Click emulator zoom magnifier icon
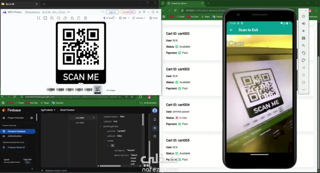 point(303,45)
